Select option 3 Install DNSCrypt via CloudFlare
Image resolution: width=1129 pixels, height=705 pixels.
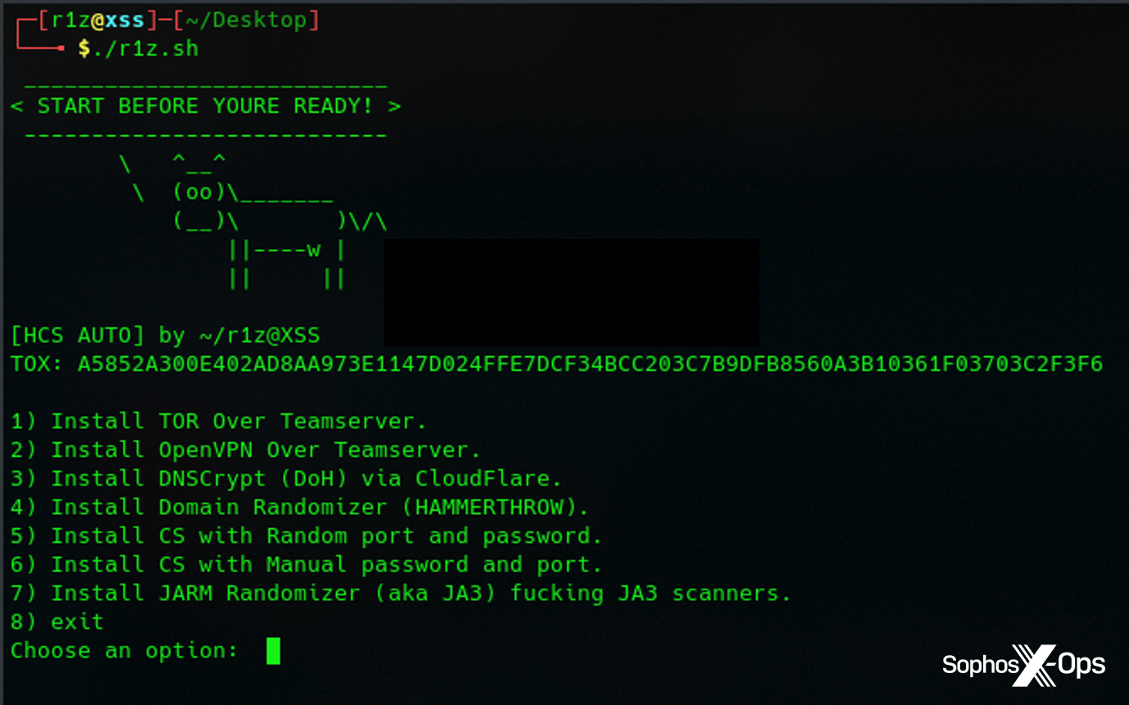(286, 478)
